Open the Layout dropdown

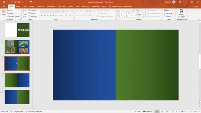33,10
